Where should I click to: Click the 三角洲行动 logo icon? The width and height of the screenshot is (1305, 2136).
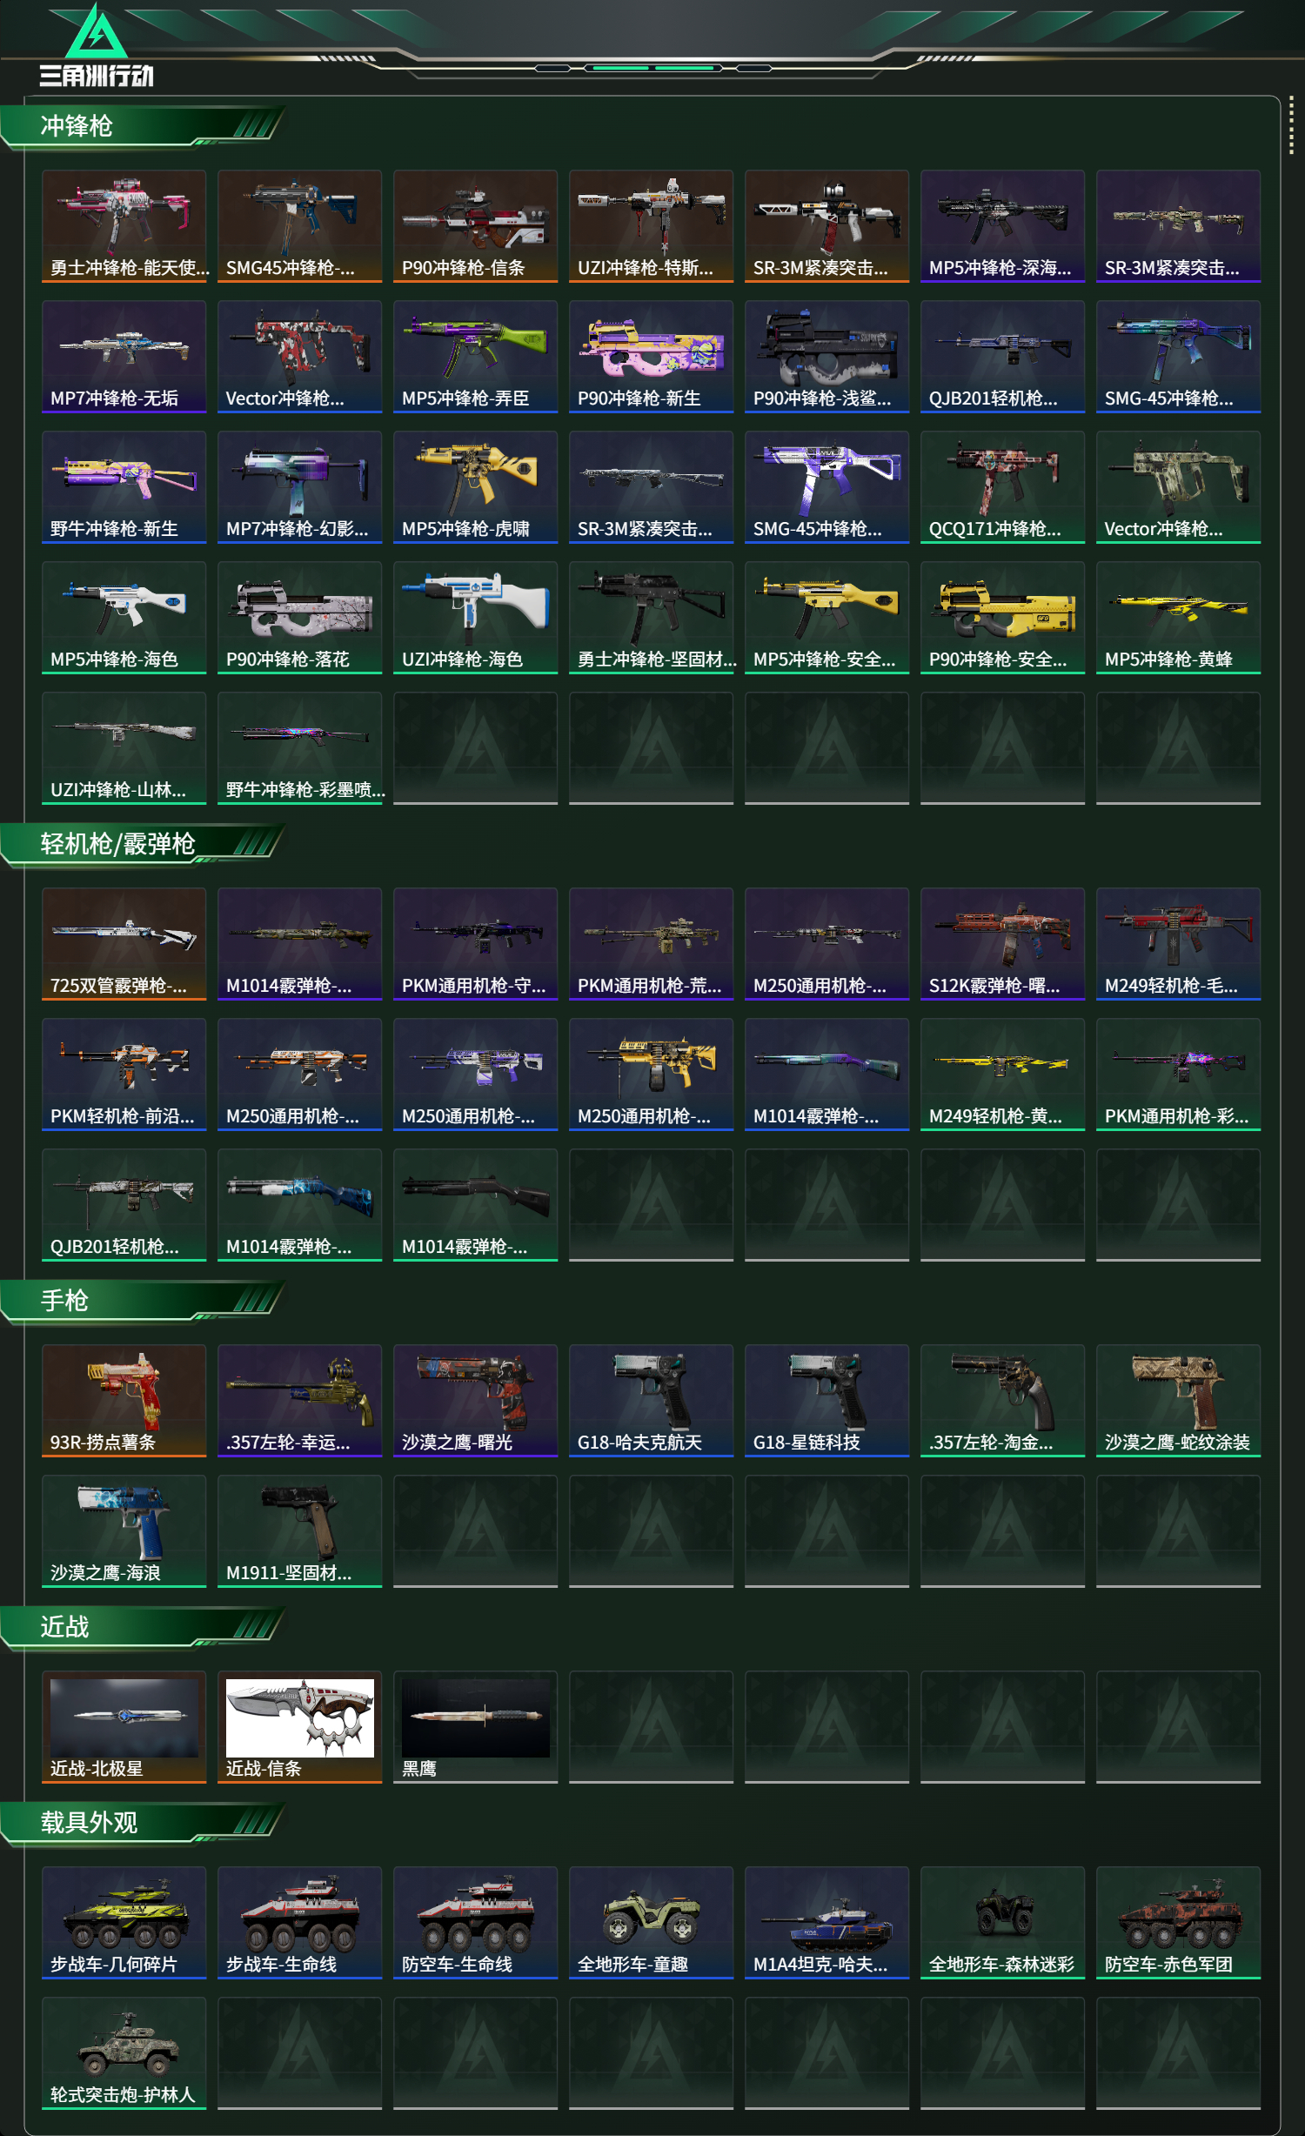click(97, 47)
